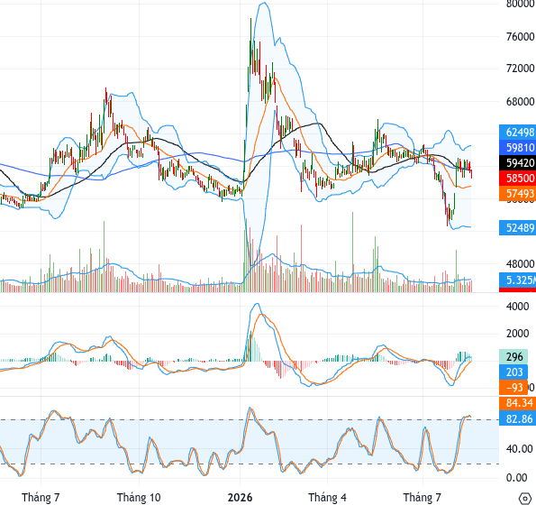Click the orange 84.34 stochastic label
The image size is (536, 505).
click(518, 403)
